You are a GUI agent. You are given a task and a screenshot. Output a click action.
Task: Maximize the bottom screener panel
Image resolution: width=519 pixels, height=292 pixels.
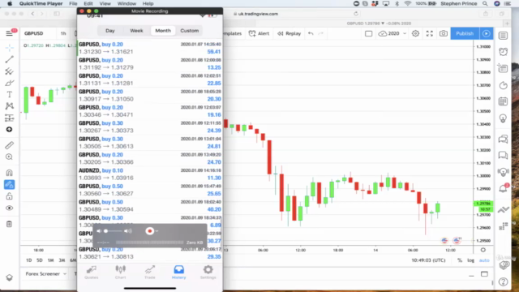(x=484, y=274)
